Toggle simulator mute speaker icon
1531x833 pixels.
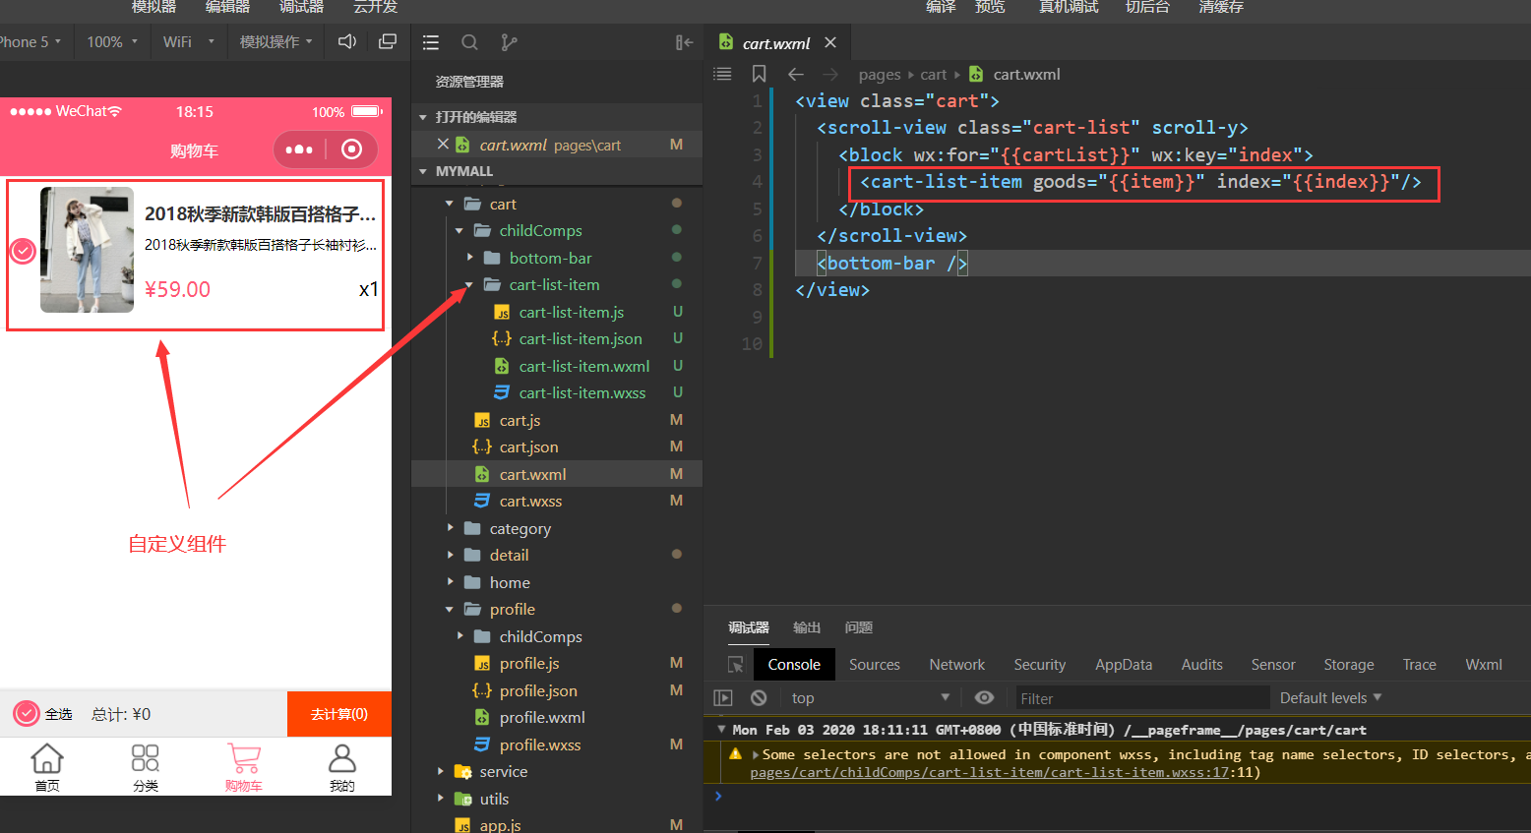point(347,41)
